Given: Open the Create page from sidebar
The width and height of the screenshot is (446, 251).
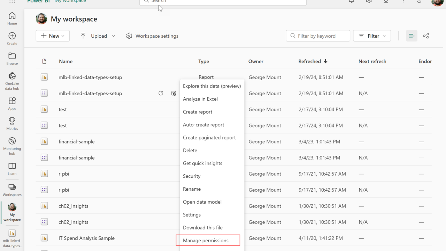Looking at the screenshot, I should click(x=12, y=38).
